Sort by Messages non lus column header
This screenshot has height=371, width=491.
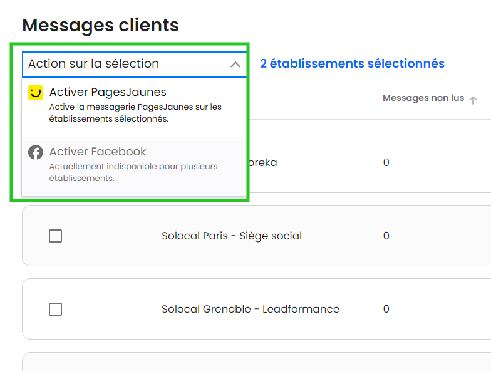point(423,98)
